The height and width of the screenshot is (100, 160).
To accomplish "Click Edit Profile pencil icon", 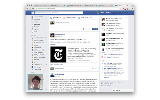I will coord(32,19).
